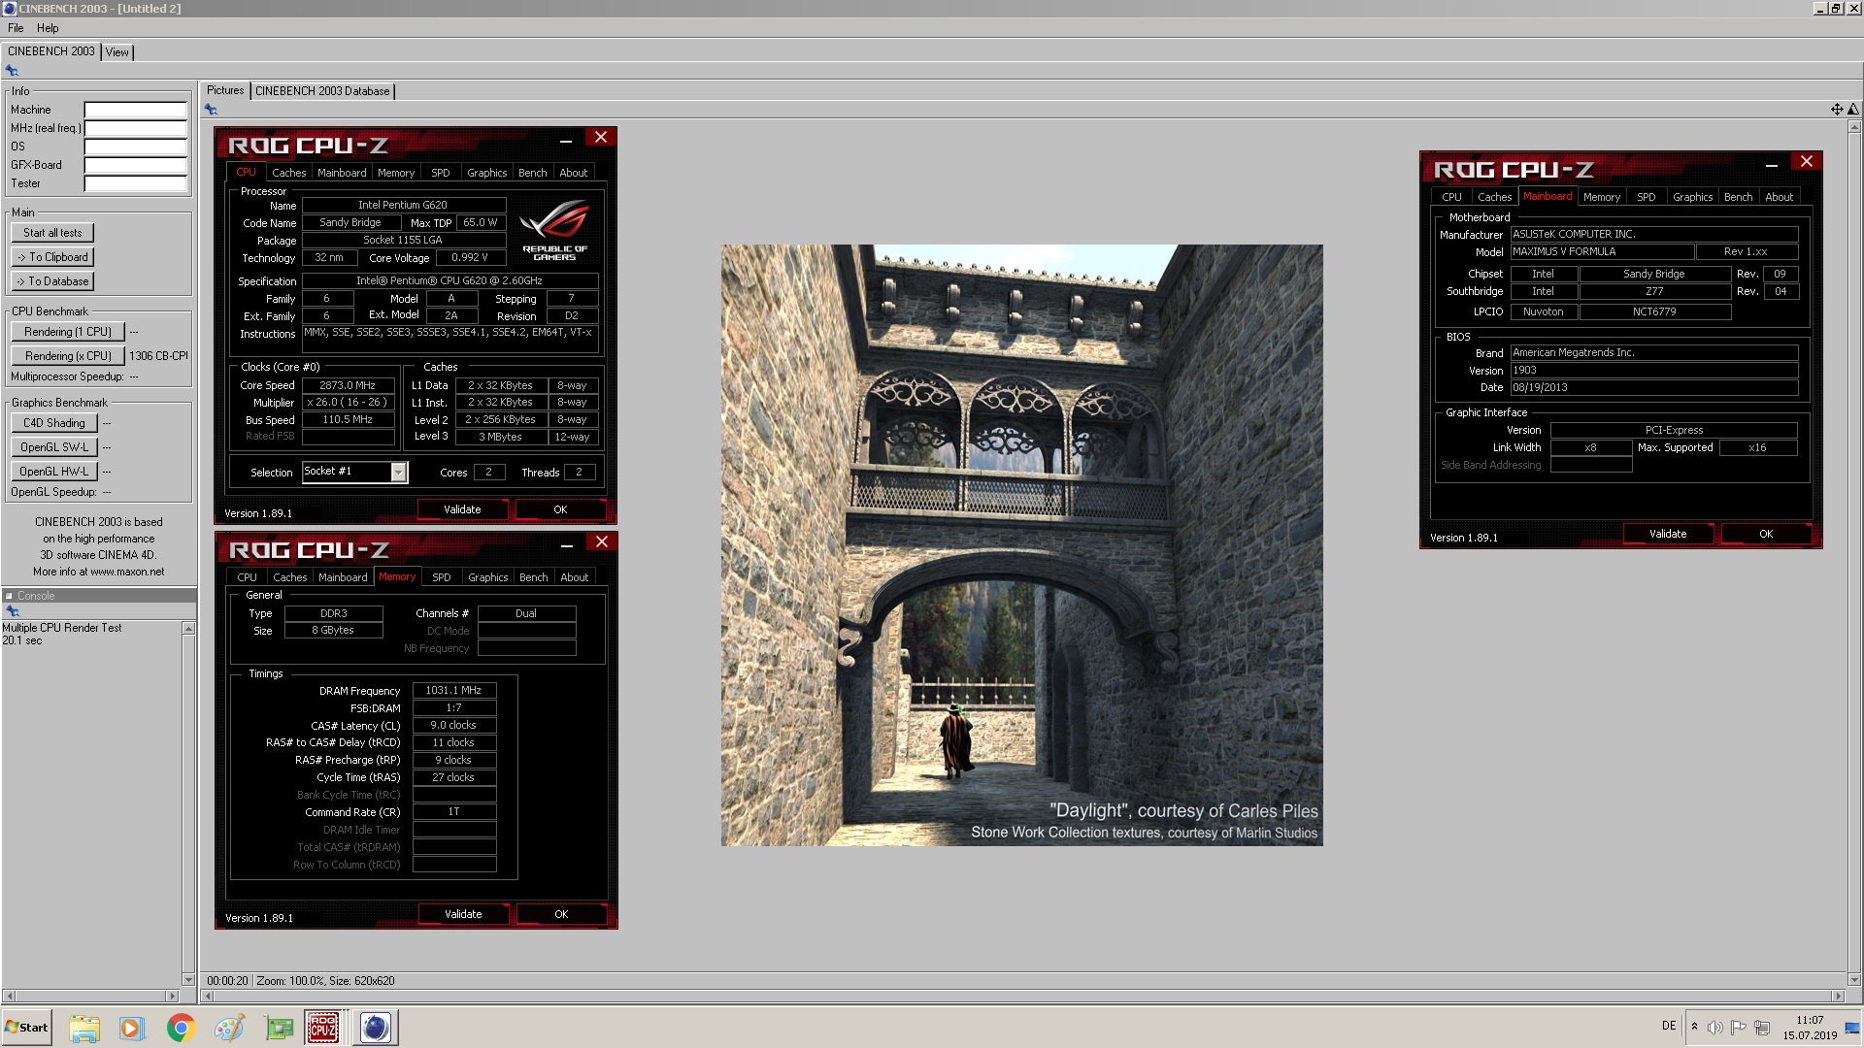
Task: Show hidden tray icons arrow
Action: [1694, 1027]
